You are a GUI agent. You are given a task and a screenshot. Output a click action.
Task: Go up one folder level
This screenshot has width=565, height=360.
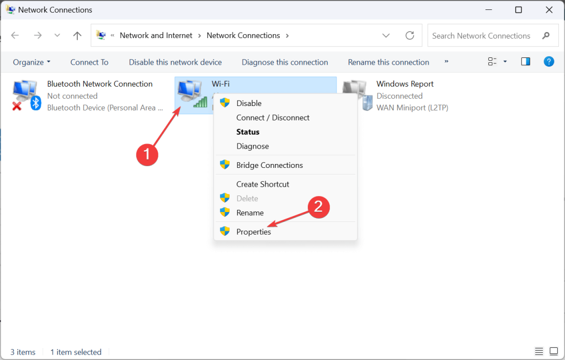click(77, 35)
